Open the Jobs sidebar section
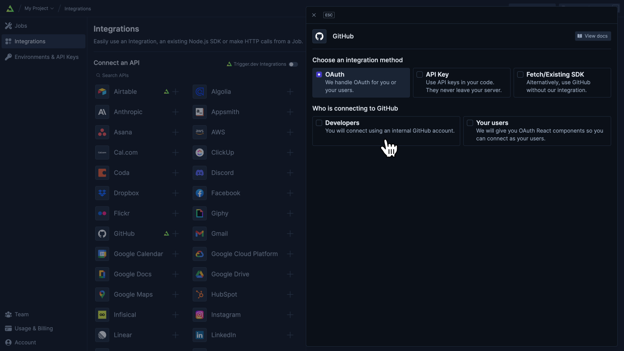The width and height of the screenshot is (624, 351). [x=43, y=26]
